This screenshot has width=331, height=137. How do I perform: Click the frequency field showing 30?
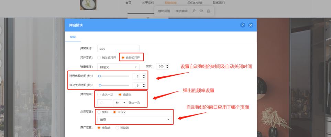click(105, 103)
